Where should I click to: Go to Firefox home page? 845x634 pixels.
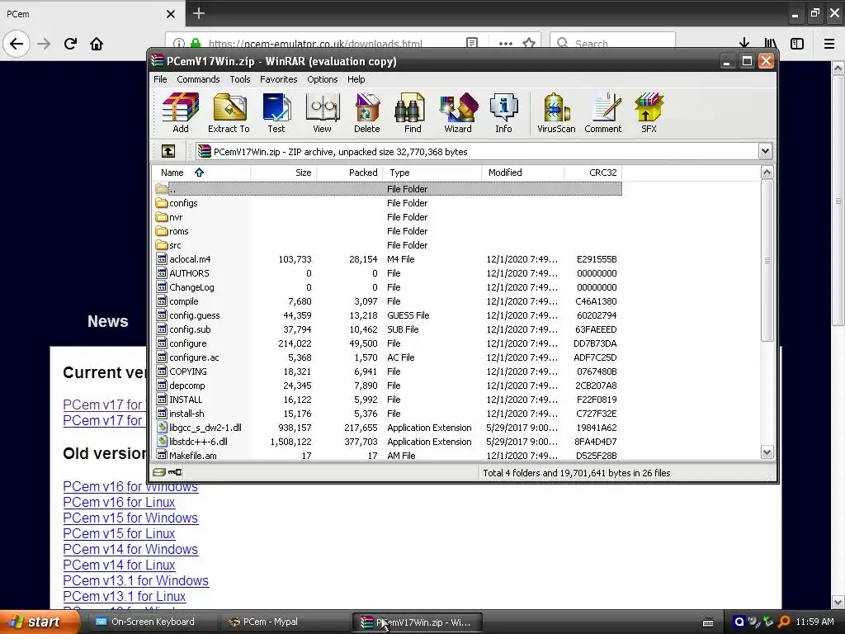[x=97, y=44]
